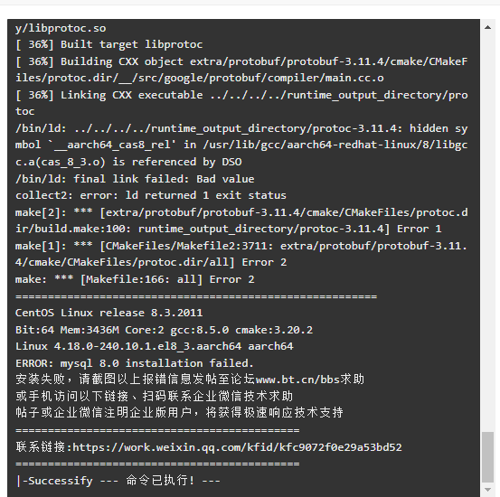Click the '帖子或企业微信注明企业版用户' line

(x=179, y=413)
